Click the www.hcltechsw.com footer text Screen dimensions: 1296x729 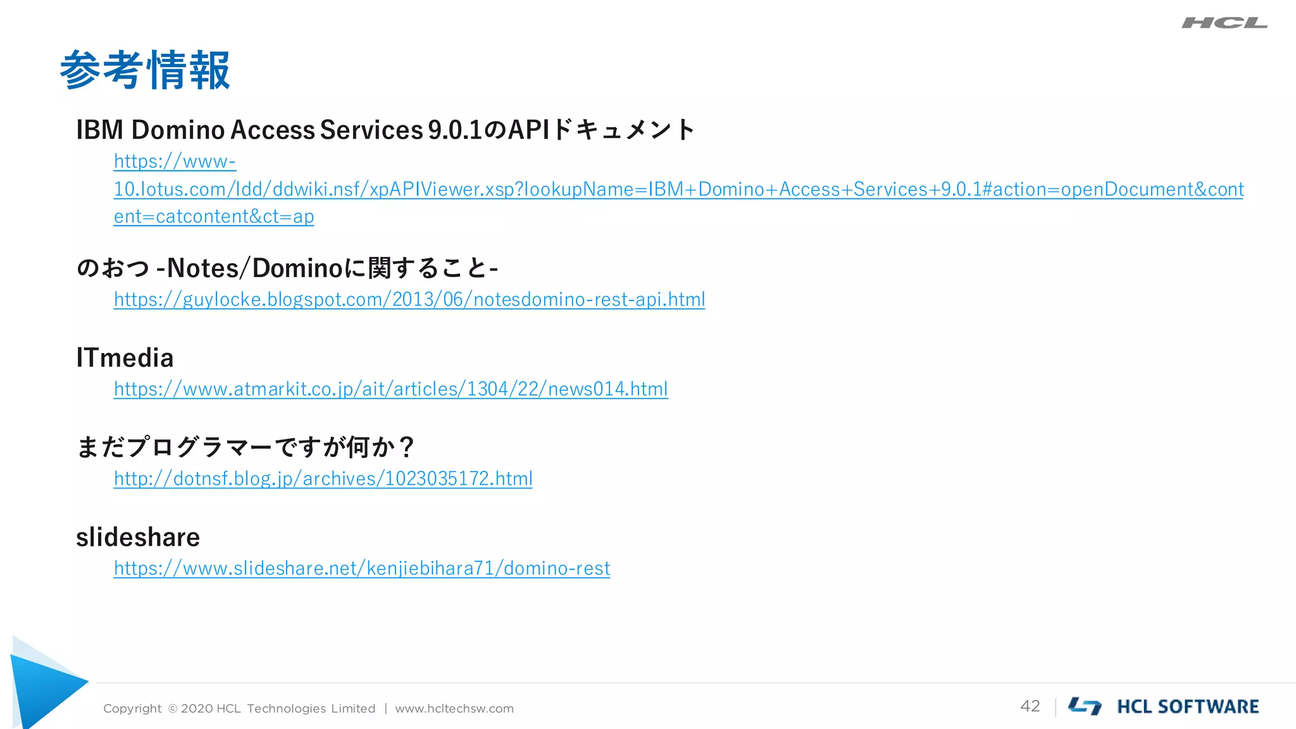(454, 709)
